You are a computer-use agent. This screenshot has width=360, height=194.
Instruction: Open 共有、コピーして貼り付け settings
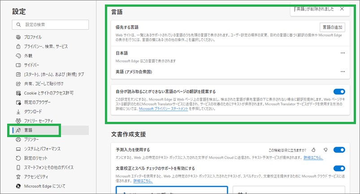[x=43, y=84]
